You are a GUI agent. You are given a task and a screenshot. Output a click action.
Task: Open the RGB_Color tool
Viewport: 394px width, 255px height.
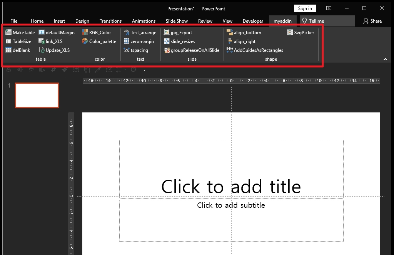click(x=97, y=32)
